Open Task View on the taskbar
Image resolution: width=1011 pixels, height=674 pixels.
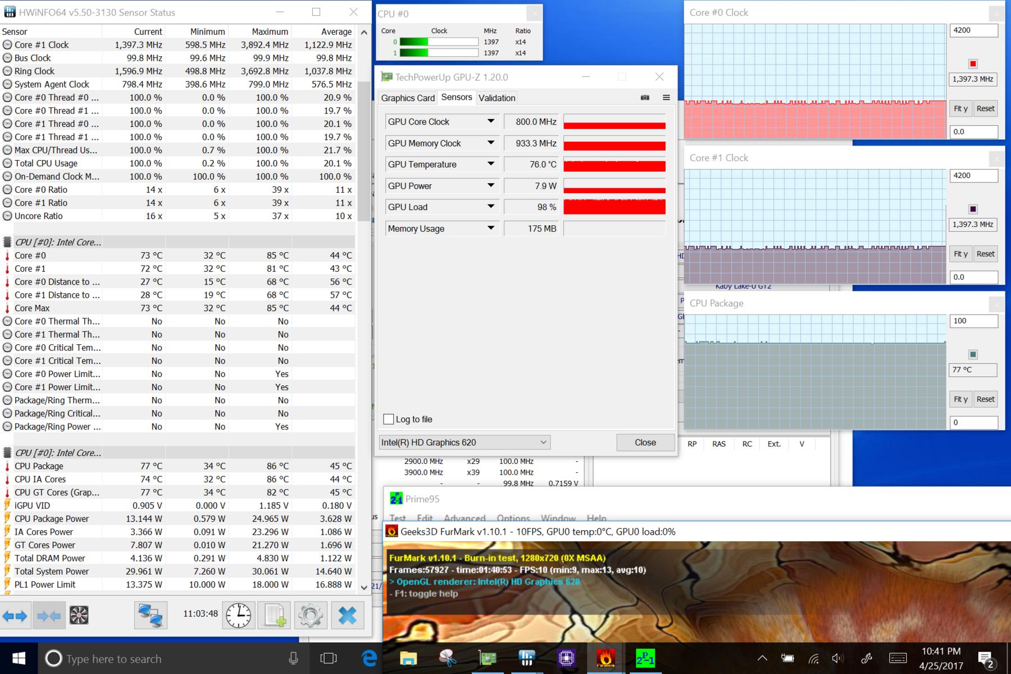(x=329, y=658)
